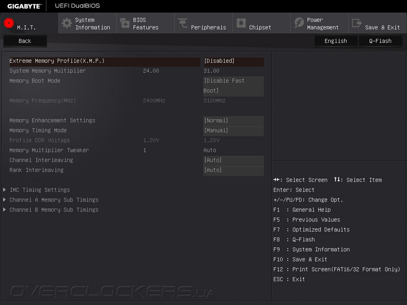Go to Power Management tab
This screenshot has width=407, height=305.
coord(319,23)
